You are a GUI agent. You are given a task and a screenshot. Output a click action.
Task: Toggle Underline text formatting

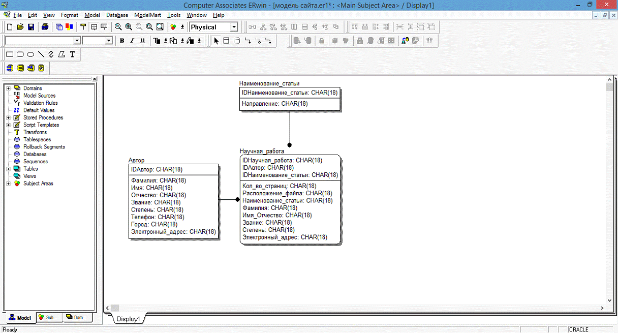142,41
